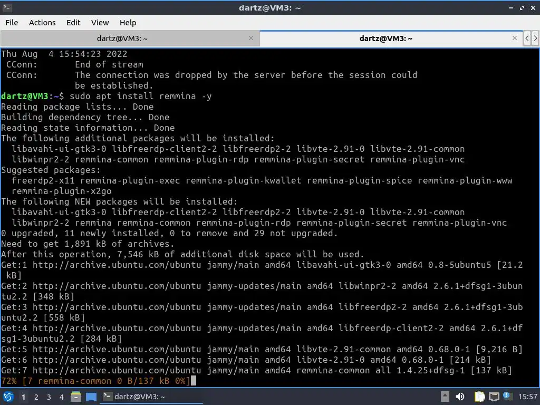The width and height of the screenshot is (540, 405).
Task: Click the terminal cursor block
Action: 194,381
